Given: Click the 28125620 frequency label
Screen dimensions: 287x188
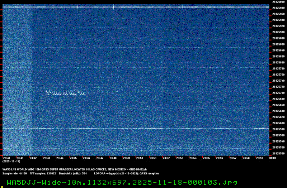Looking at the screenshot, I should [278, 117].
